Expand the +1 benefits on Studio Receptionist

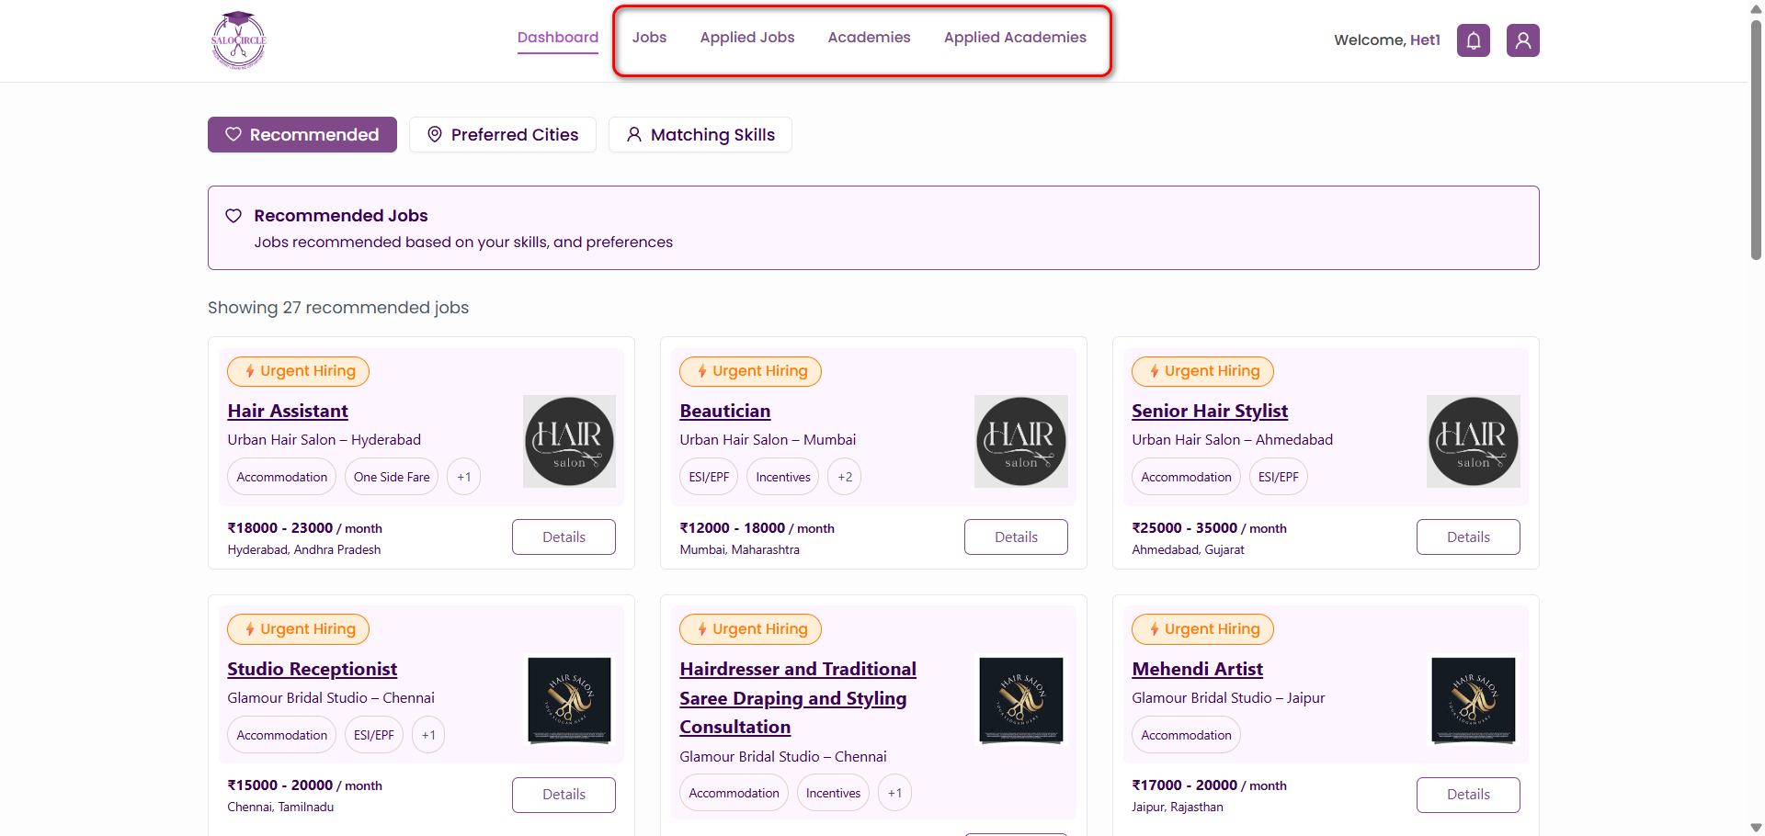(428, 735)
